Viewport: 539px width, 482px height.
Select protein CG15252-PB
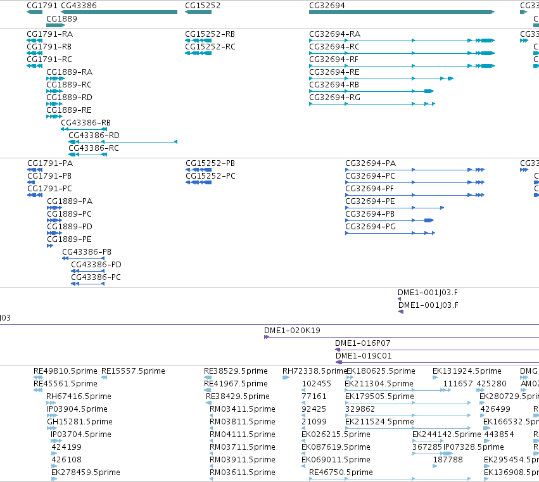210,163
